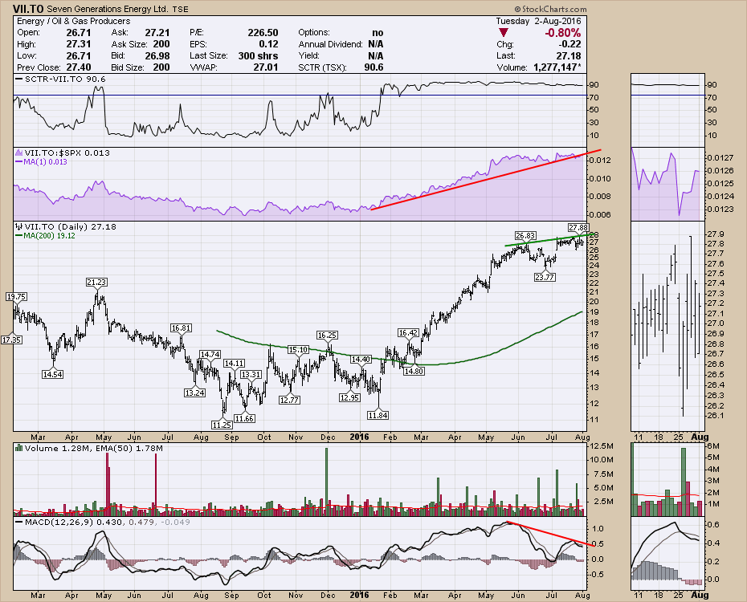
Task: Click the 16.25 December high annotation
Action: pos(327,335)
